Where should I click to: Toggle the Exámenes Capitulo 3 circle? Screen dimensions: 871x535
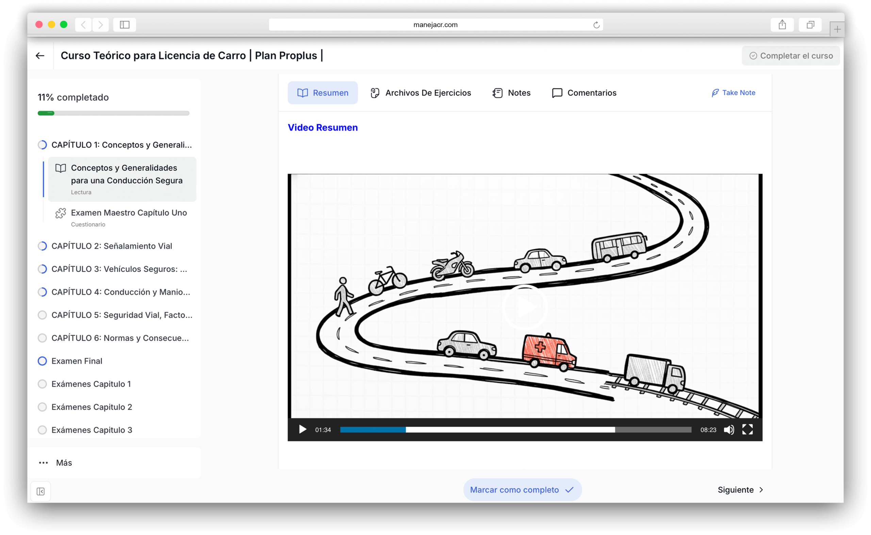pos(42,430)
